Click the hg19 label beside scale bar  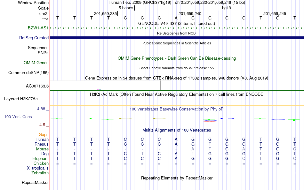click(227, 8)
